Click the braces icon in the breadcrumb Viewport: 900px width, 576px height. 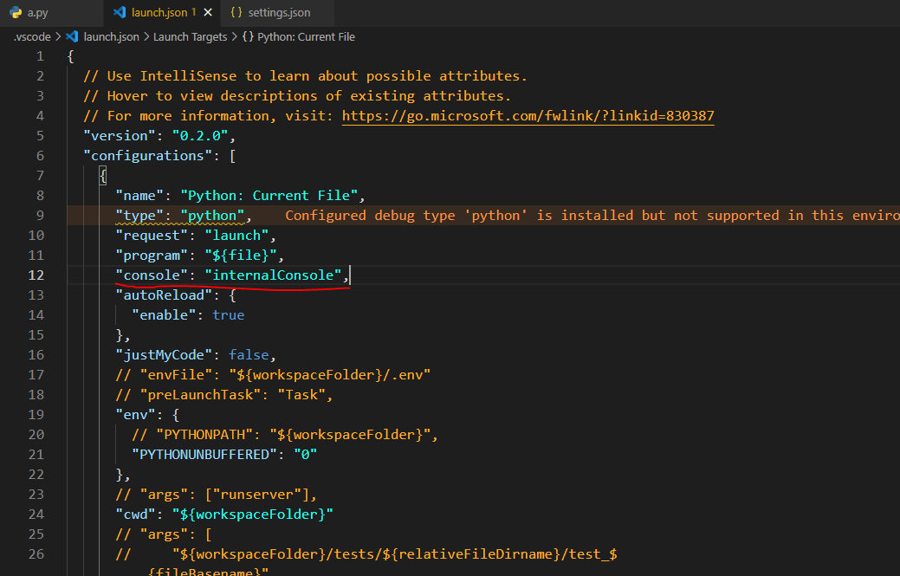point(248,36)
